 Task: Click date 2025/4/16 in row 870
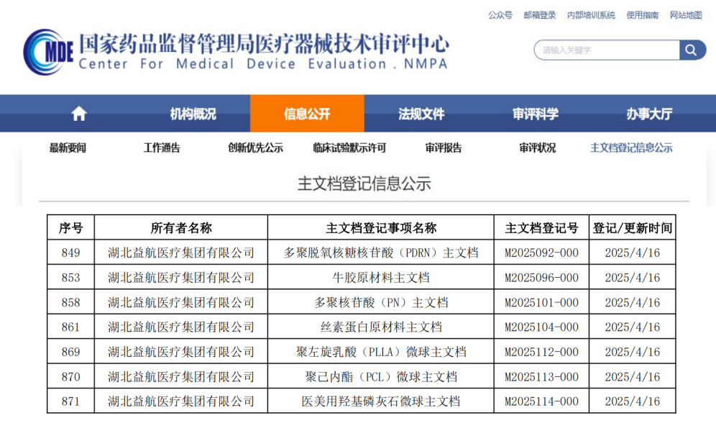coord(633,376)
